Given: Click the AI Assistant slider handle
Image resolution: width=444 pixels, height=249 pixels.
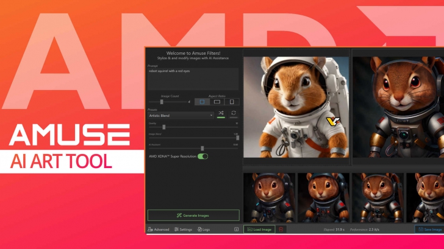Looking at the screenshot, I should tap(202, 148).
